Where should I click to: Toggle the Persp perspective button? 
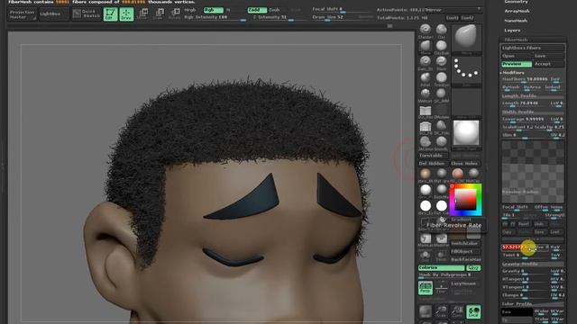(426, 288)
